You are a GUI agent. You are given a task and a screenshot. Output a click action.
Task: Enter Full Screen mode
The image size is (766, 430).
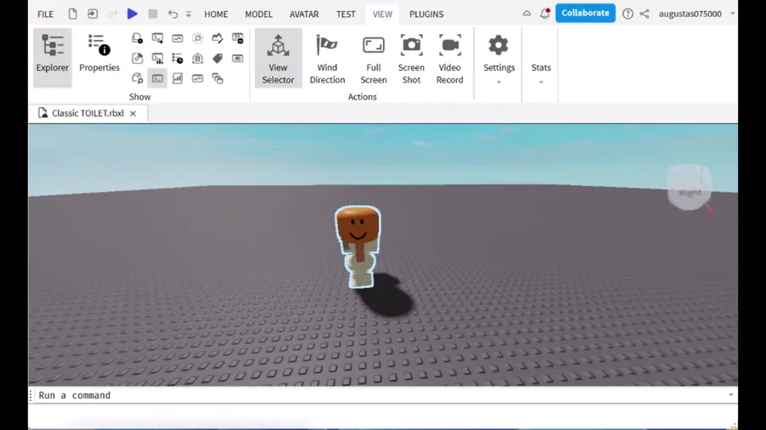[x=374, y=59]
